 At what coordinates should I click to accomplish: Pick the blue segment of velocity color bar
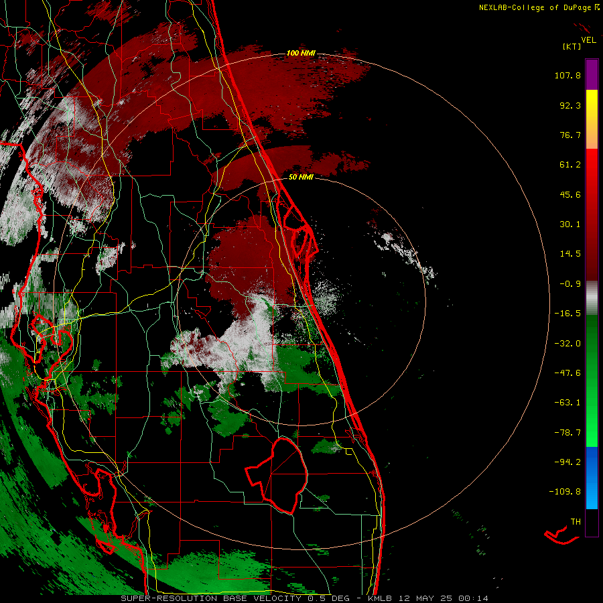(592, 478)
